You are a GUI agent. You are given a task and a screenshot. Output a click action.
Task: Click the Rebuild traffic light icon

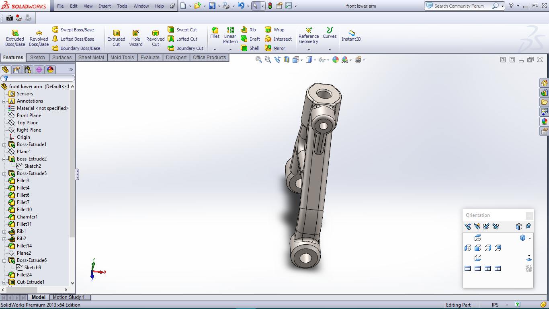click(270, 6)
